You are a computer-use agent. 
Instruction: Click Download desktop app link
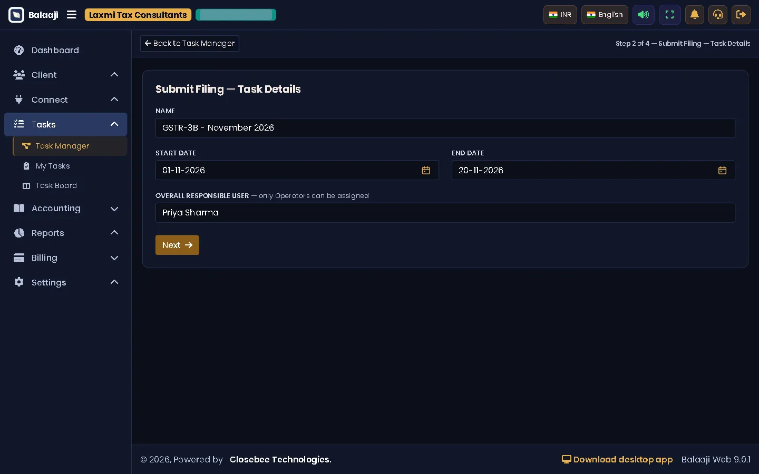[617, 459]
